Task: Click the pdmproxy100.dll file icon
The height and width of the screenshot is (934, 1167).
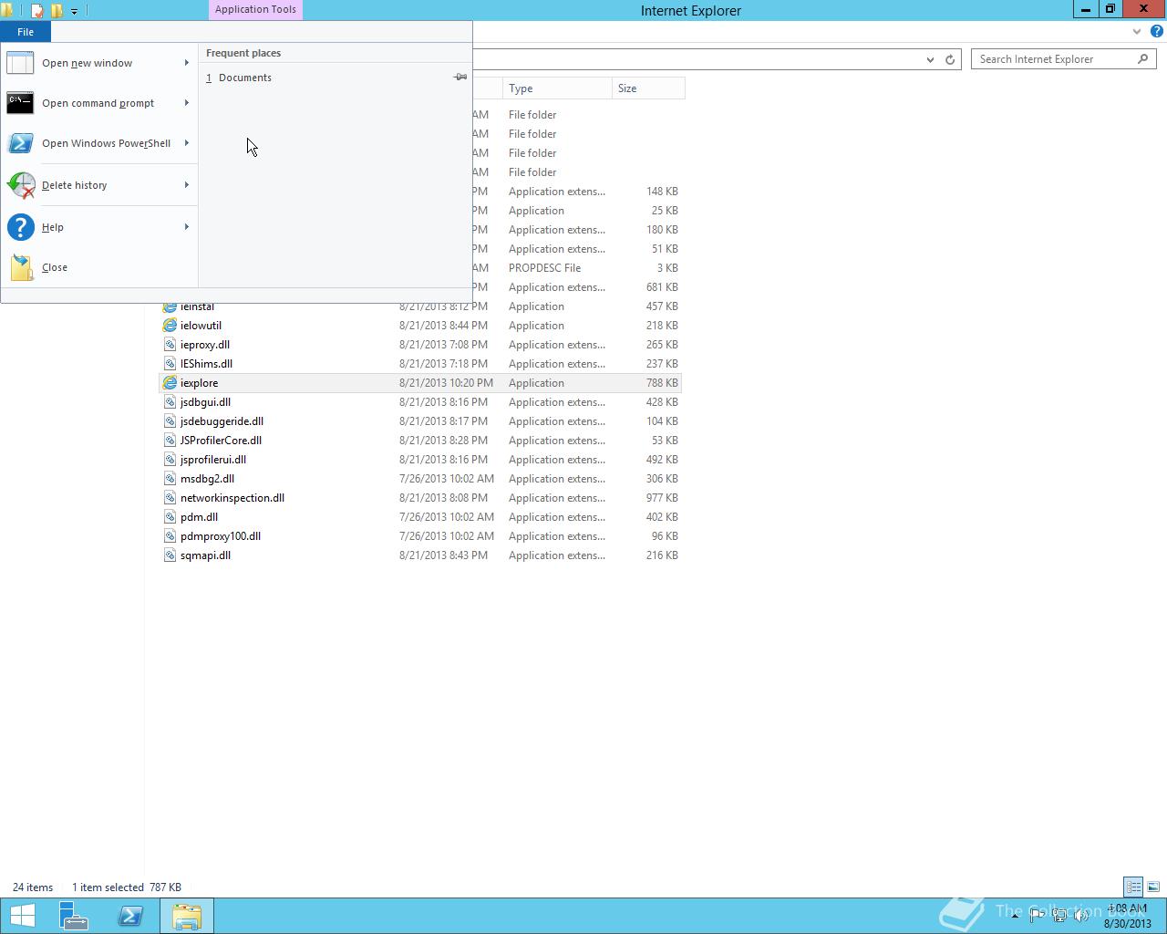Action: tap(170, 536)
